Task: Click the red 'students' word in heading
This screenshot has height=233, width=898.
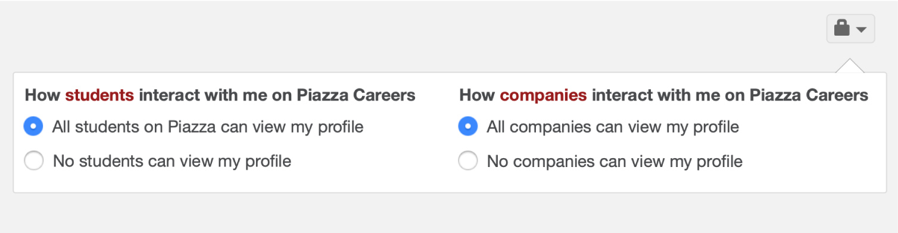Action: pyautogui.click(x=99, y=95)
